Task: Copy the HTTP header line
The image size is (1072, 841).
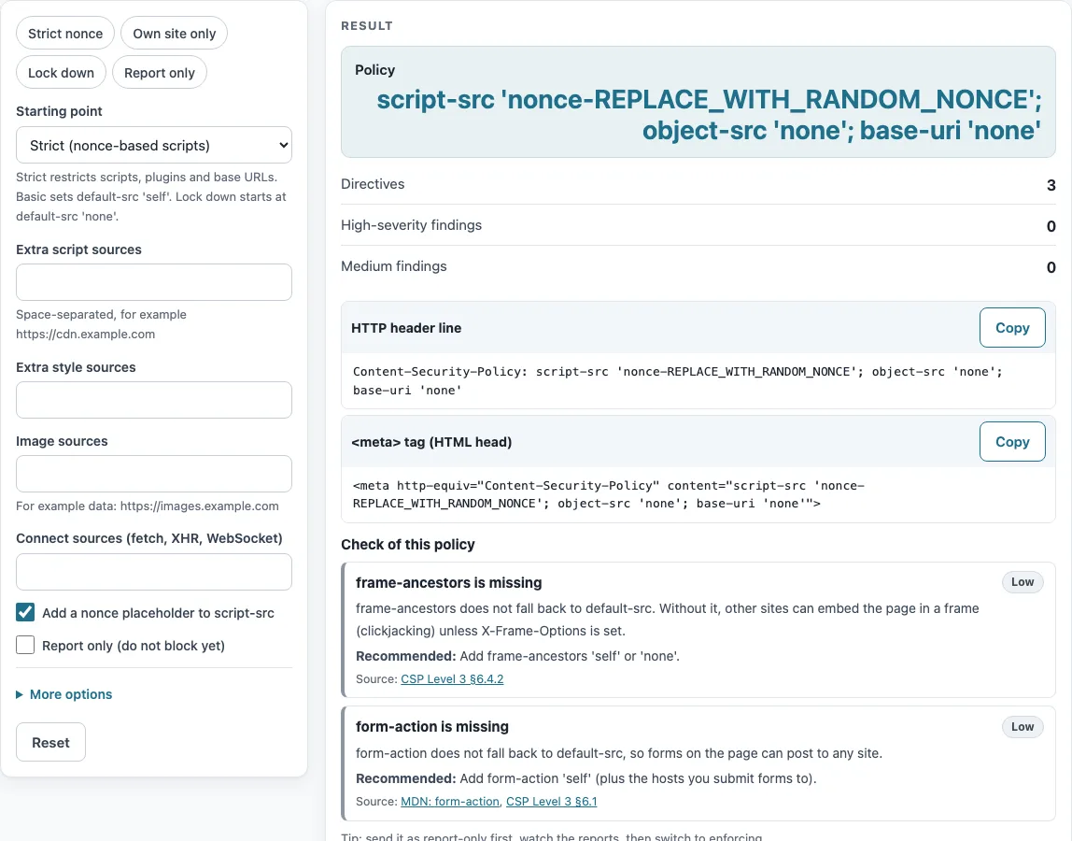Action: point(1012,328)
